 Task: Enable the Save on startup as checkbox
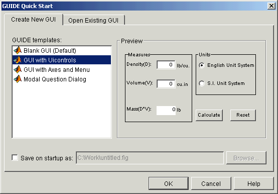15,158
